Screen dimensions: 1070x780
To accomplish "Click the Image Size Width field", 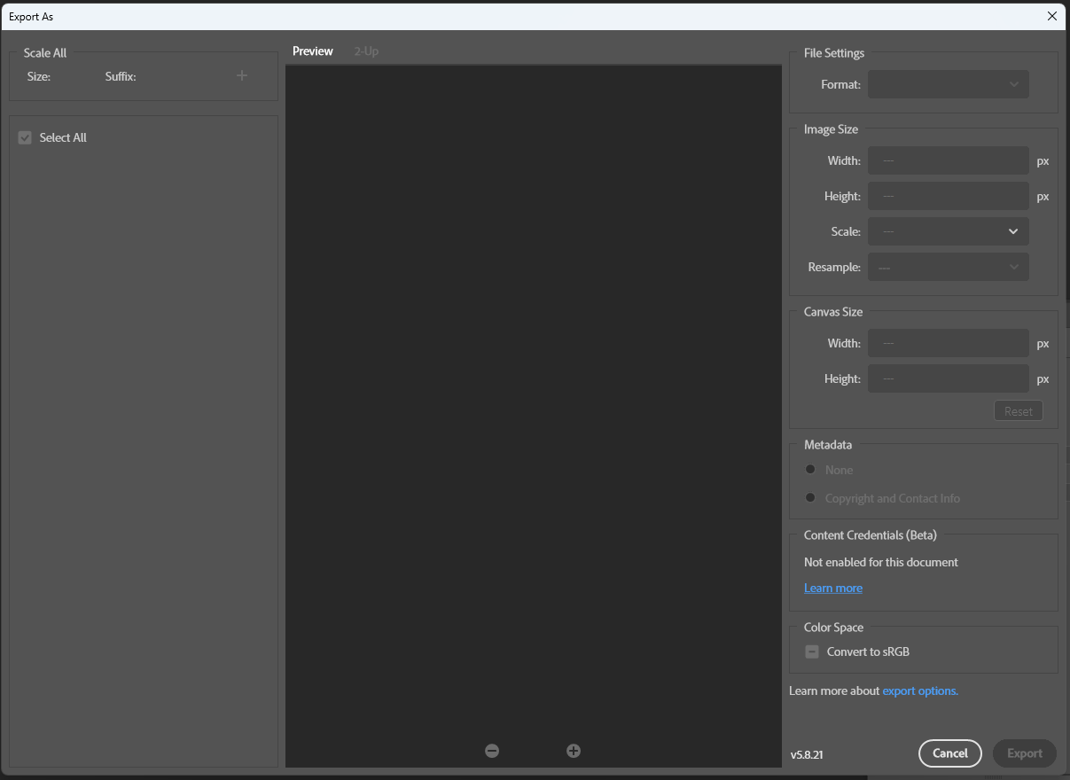I will [x=948, y=160].
